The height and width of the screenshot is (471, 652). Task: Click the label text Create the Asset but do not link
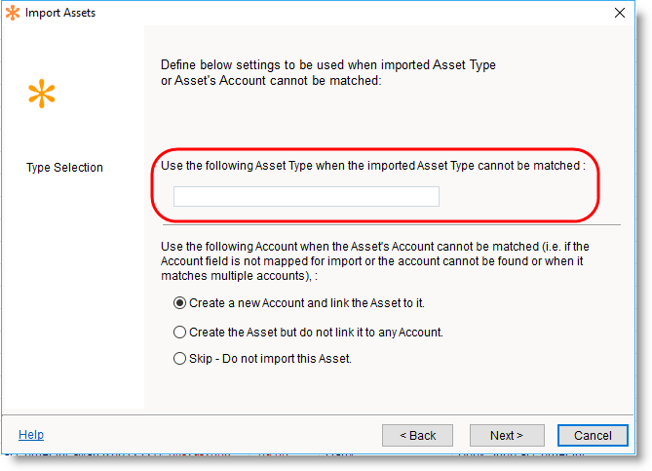click(x=317, y=332)
